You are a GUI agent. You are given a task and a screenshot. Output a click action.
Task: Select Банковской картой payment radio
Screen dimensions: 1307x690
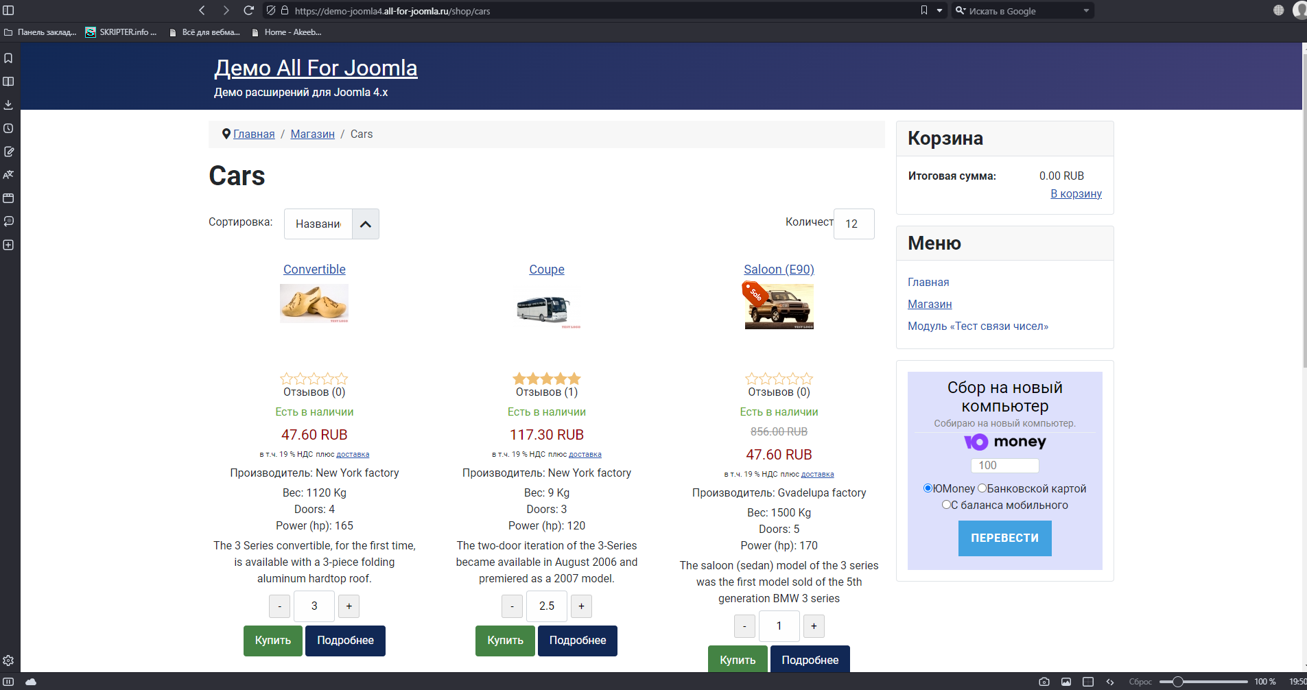tap(982, 488)
